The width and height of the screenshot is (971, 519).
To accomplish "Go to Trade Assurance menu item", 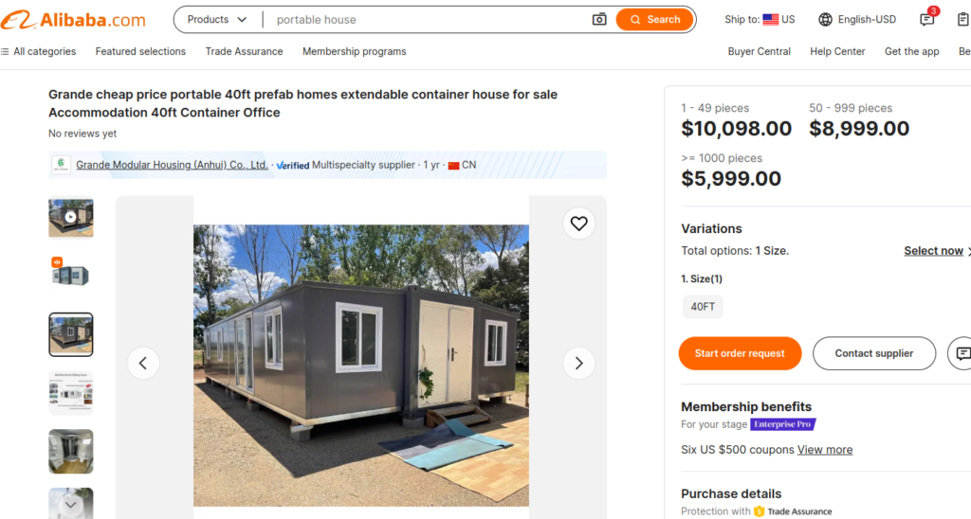I will point(244,51).
